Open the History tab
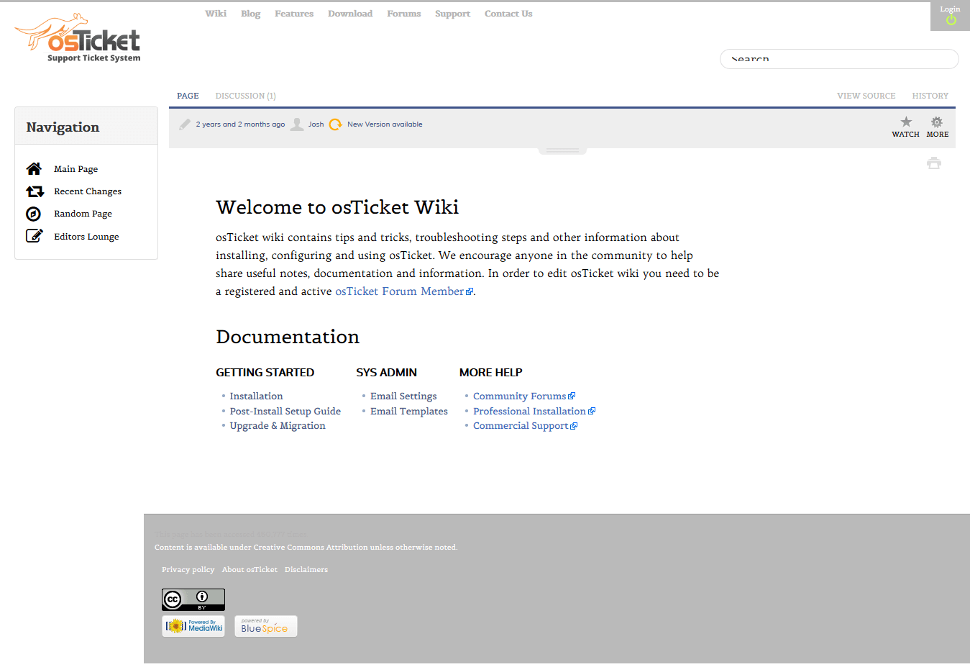Screen dimensions: 970x667 click(930, 96)
